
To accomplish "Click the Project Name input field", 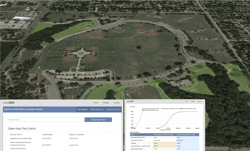I will click(46, 120).
